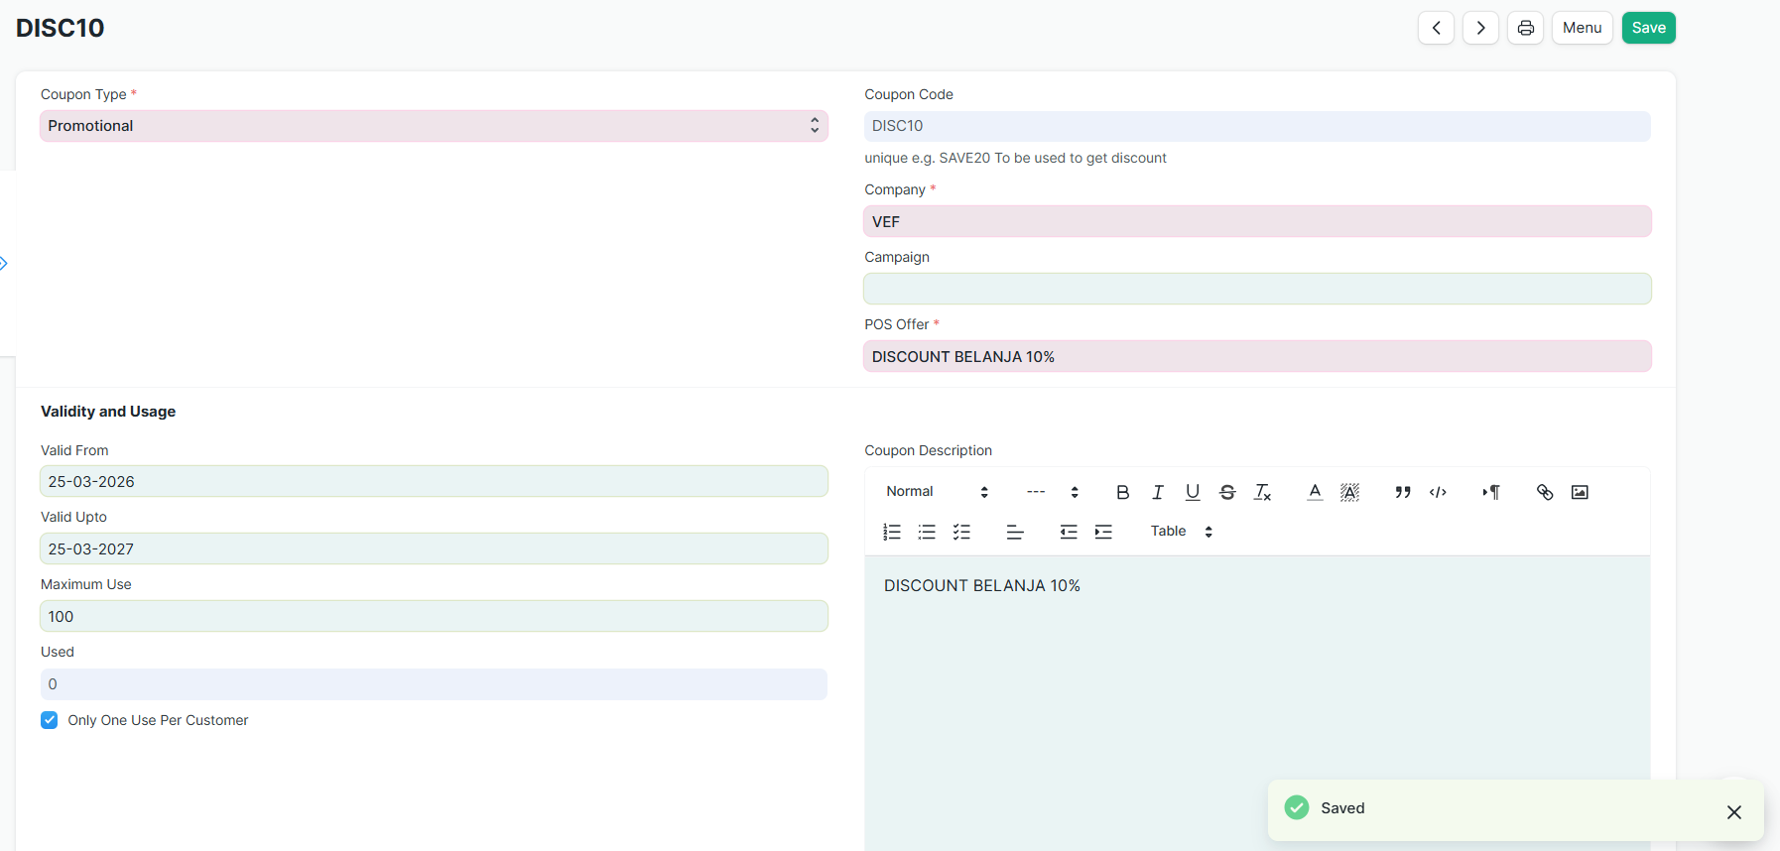Click the underline formatting icon
The image size is (1780, 851).
click(1193, 492)
